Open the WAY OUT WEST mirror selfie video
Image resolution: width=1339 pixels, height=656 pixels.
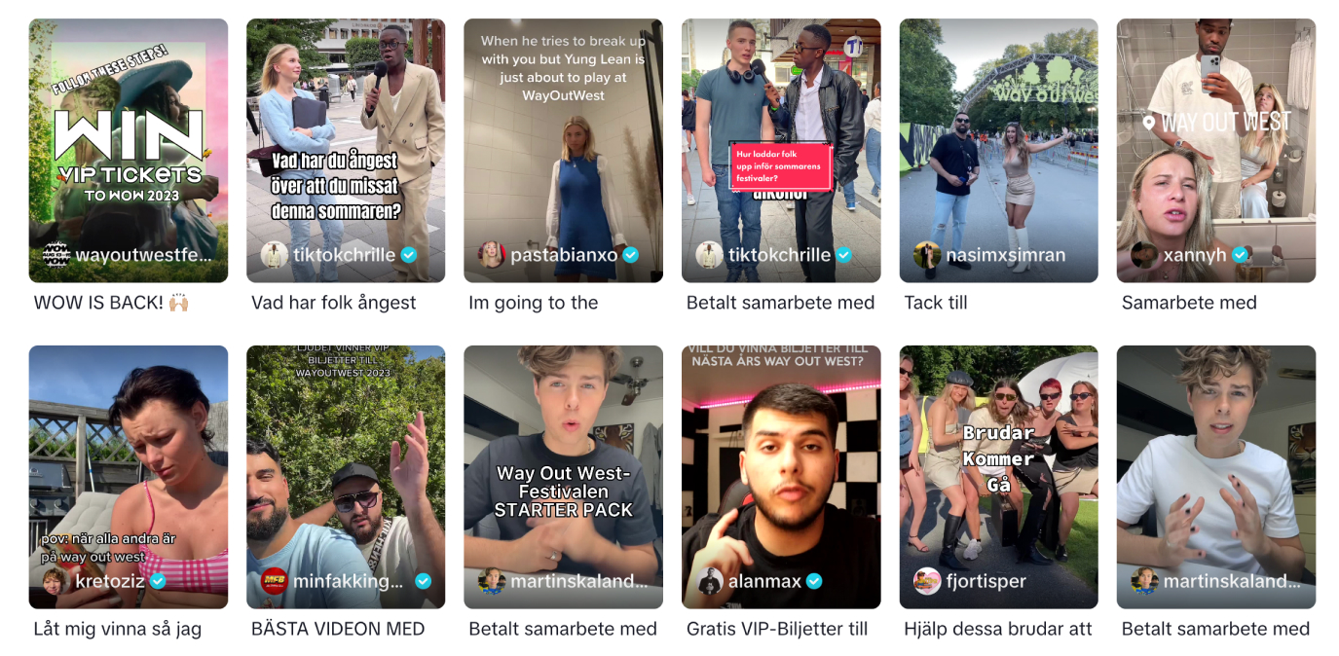(x=1215, y=151)
